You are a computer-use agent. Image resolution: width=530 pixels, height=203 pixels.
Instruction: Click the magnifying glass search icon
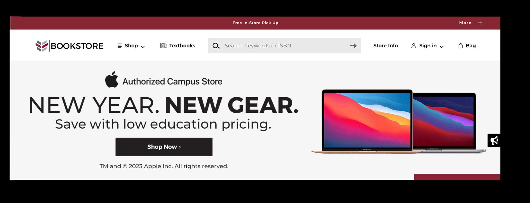[x=216, y=46]
